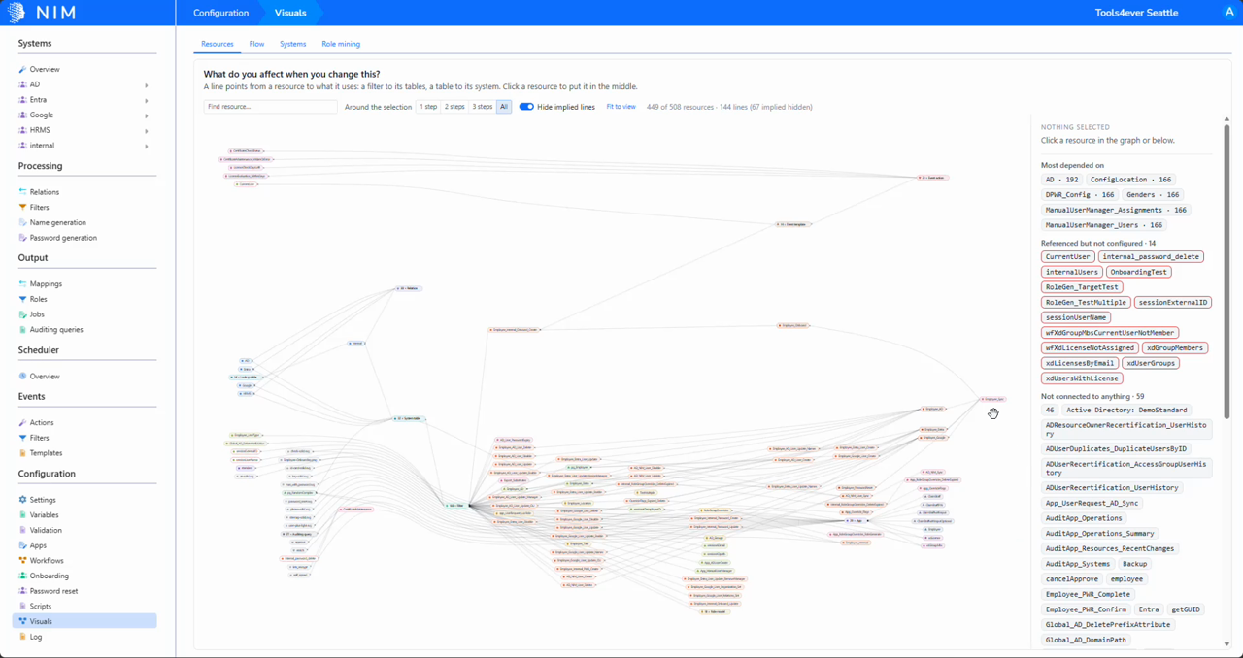Click the Relations icon under Processing
1243x658 pixels.
click(22, 192)
